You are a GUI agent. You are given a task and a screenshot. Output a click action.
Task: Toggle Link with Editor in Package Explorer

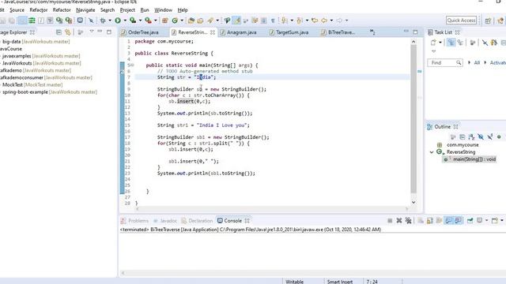click(x=68, y=32)
